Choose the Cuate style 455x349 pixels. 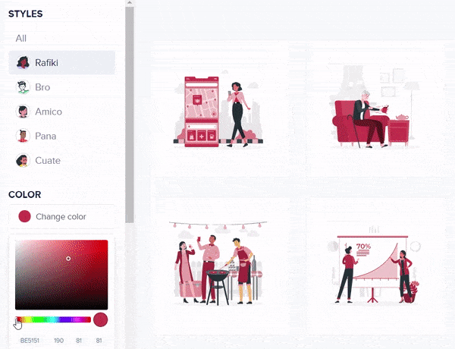pyautogui.click(x=61, y=160)
